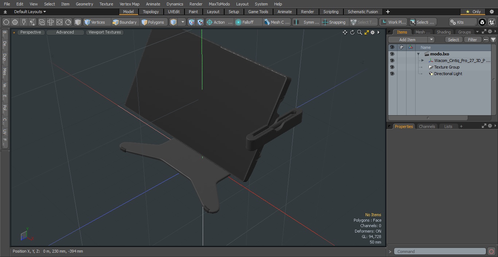Open dropdown arrow next to cube mode button

tap(183, 22)
